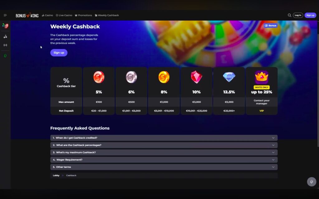Click the search magnifier icon
This screenshot has width=319, height=199.
coord(289,15)
